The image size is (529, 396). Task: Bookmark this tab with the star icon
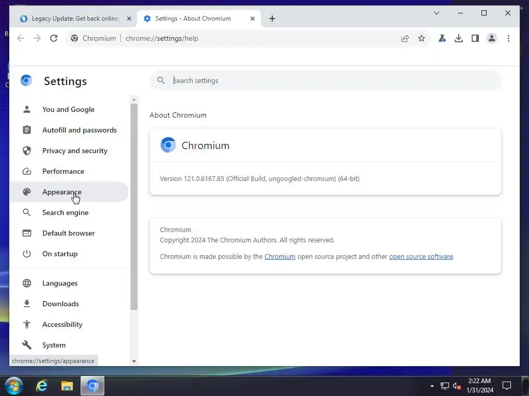pyautogui.click(x=422, y=38)
